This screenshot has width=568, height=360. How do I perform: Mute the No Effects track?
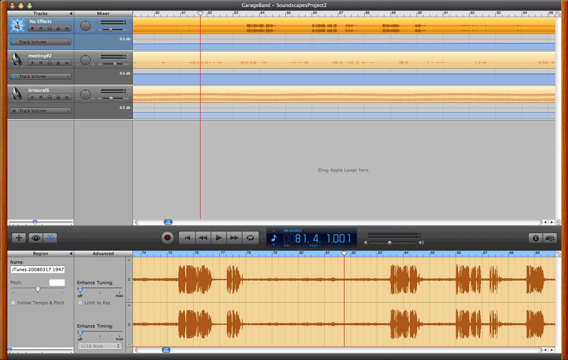pyautogui.click(x=41, y=28)
